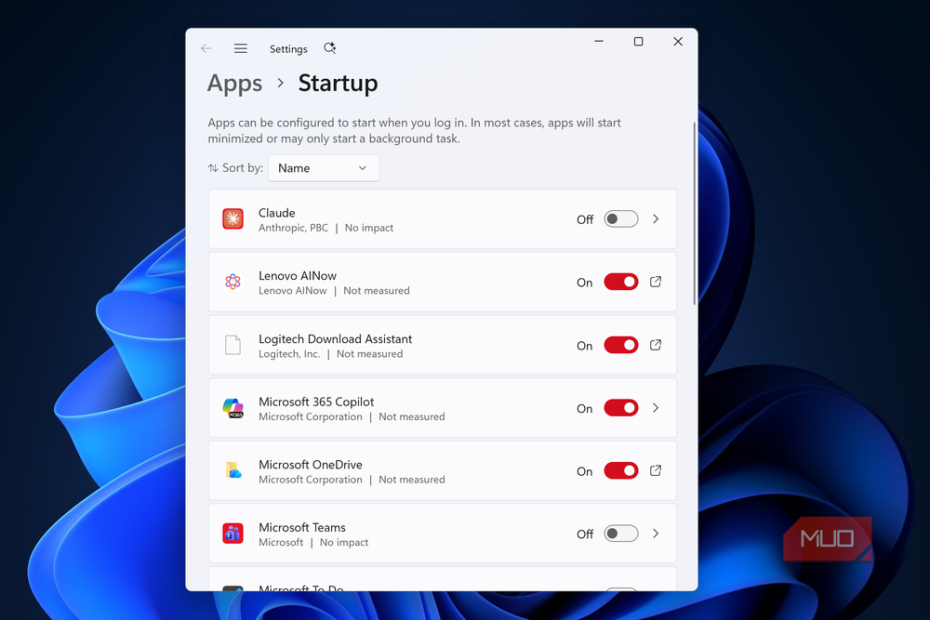Click the Logitech Download Assistant file icon
Screen dimensions: 930x620
(232, 344)
